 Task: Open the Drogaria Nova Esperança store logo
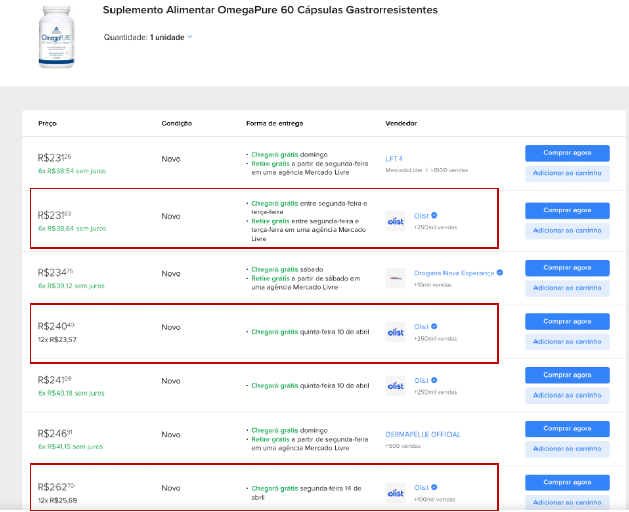click(x=396, y=278)
